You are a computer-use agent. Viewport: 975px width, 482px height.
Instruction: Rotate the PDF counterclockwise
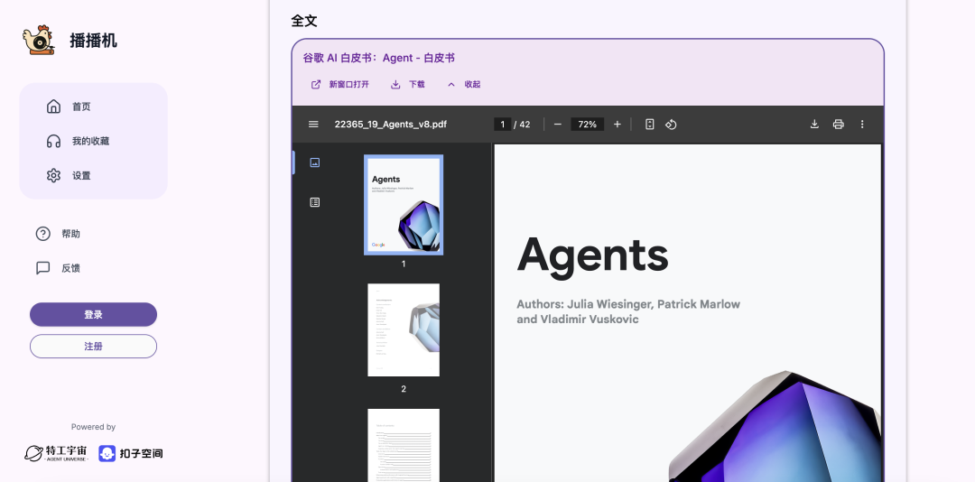coord(671,125)
